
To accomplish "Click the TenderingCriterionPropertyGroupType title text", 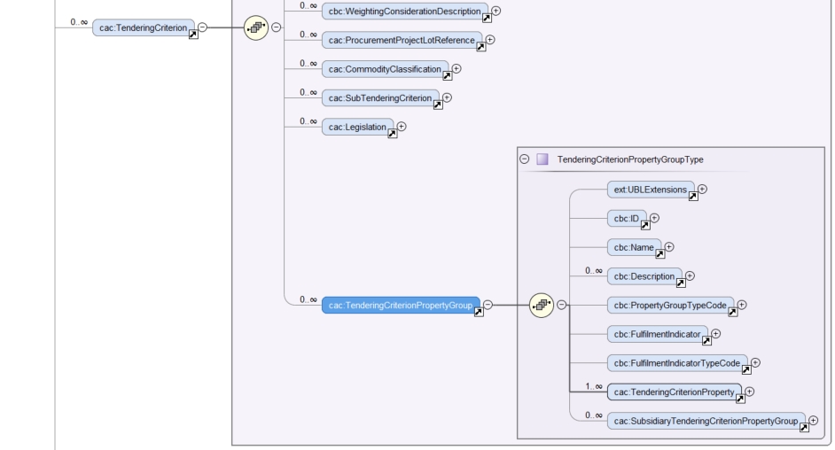I will click(630, 159).
